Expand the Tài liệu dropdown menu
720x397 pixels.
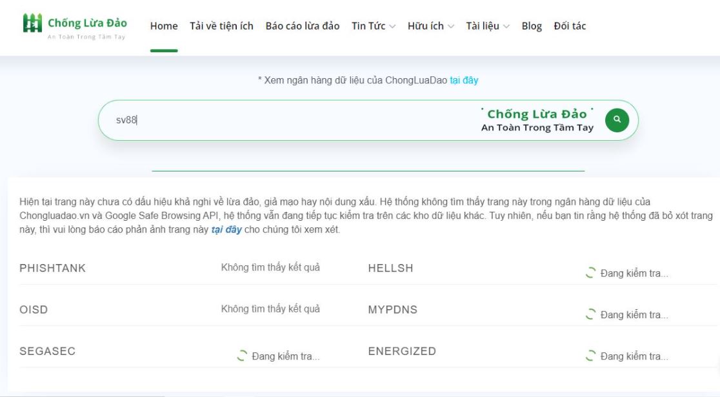pos(488,26)
